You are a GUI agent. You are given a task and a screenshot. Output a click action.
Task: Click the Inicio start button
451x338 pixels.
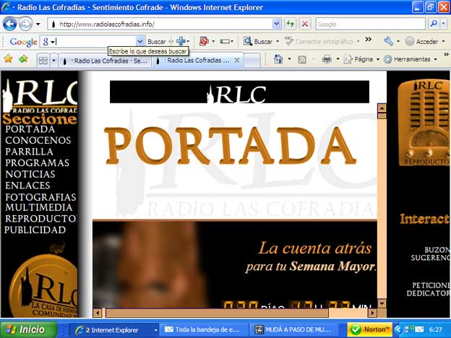click(27, 329)
